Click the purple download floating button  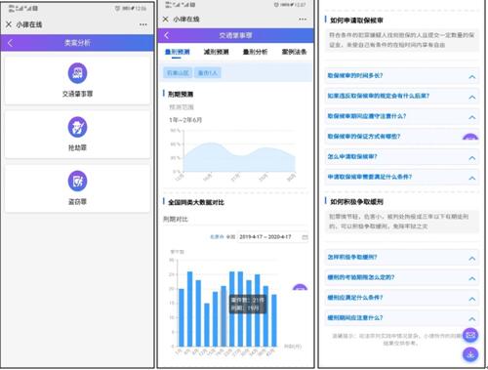point(470,354)
